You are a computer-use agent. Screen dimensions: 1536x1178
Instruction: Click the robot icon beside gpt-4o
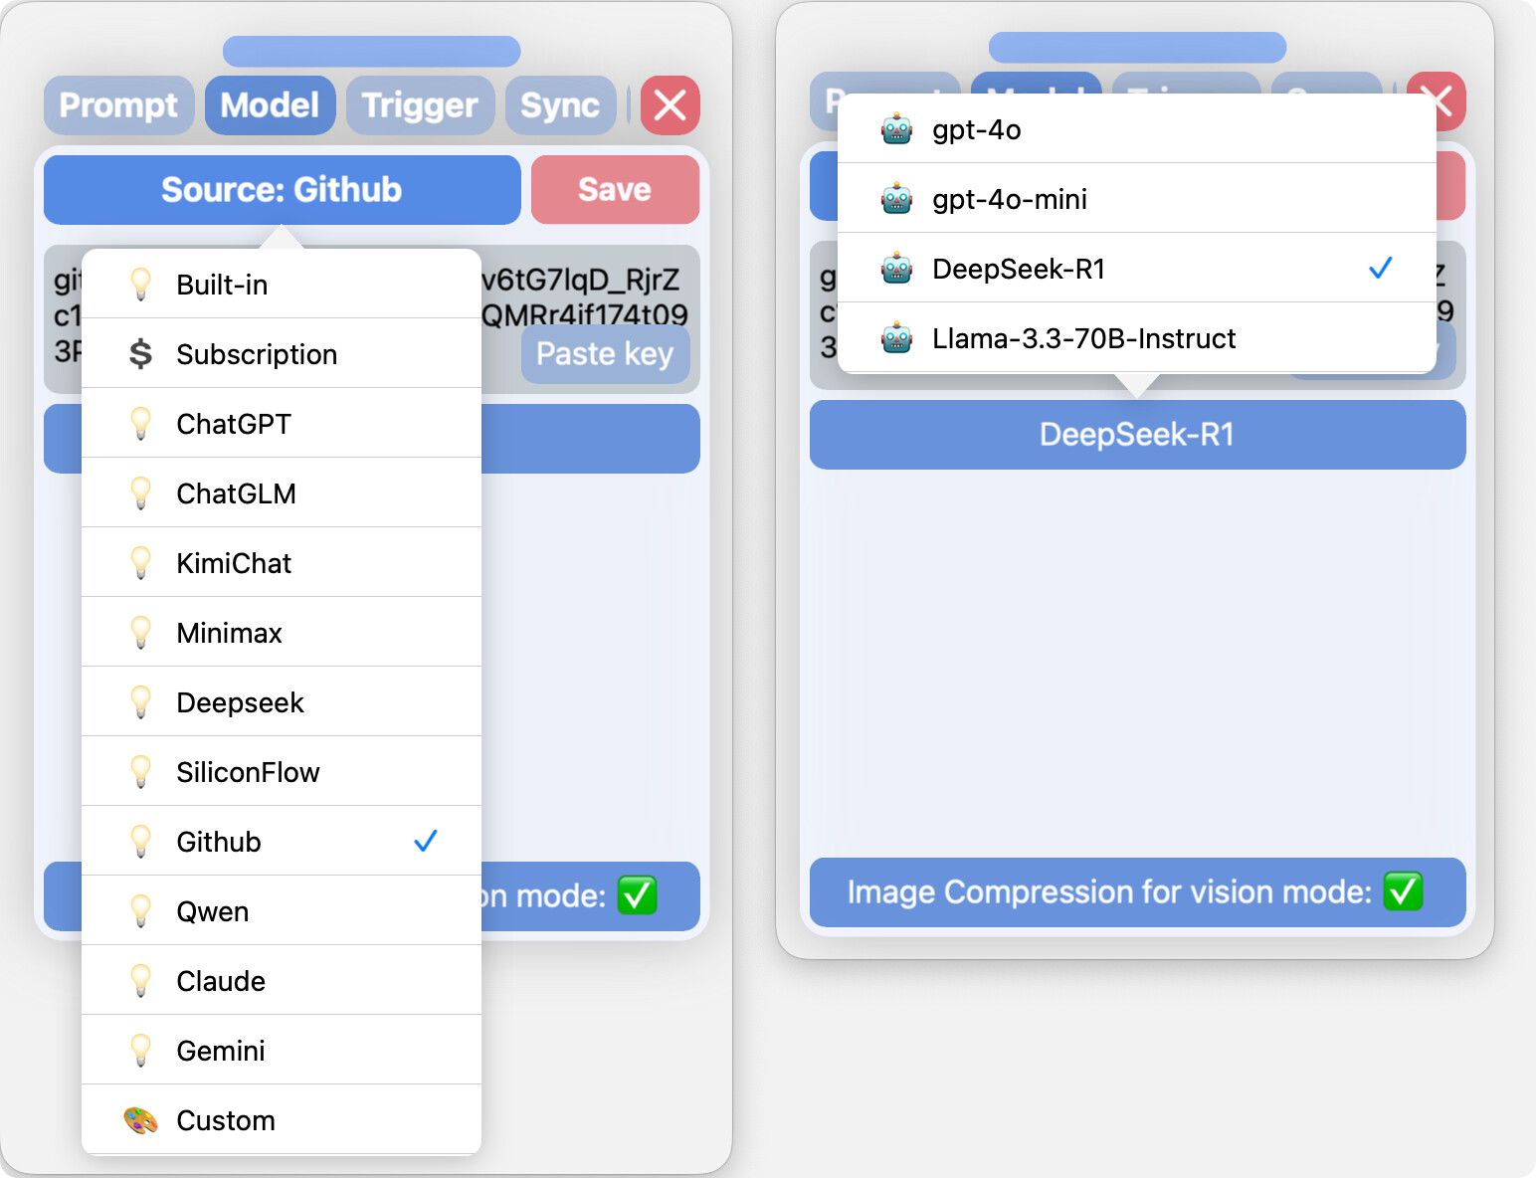[896, 129]
